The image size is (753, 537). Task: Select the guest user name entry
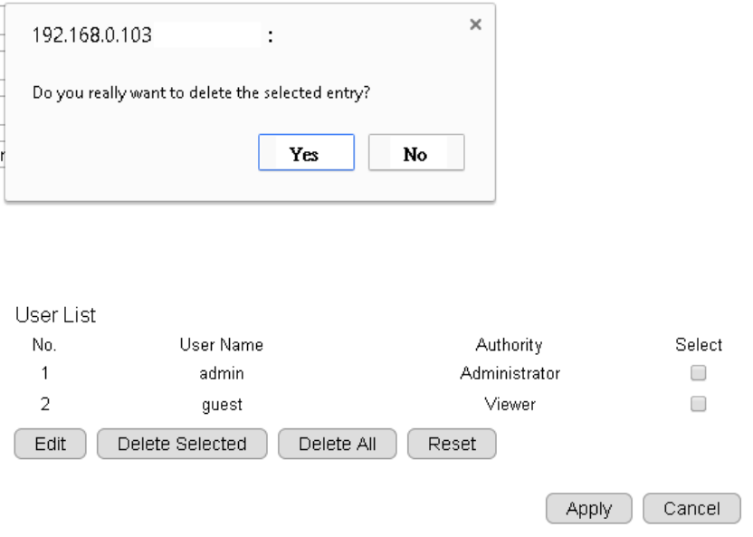[222, 405]
